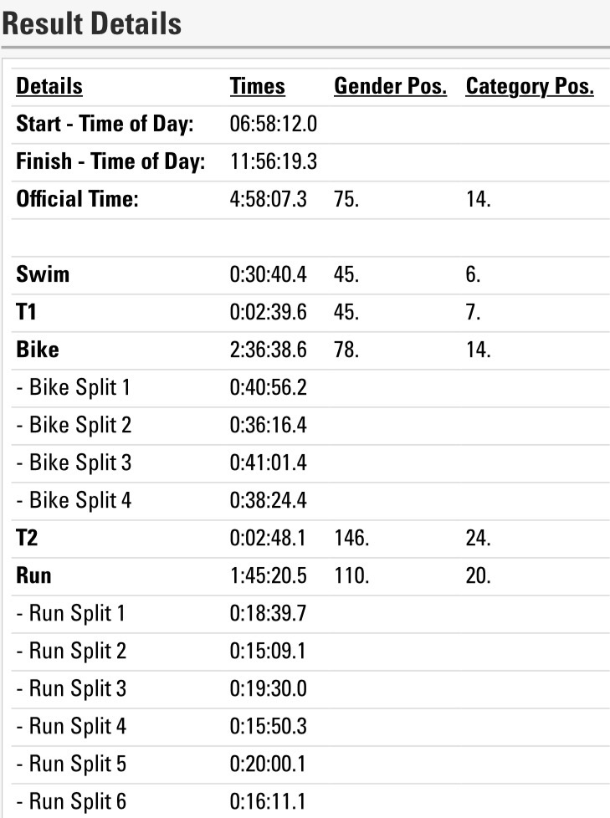Select the Bike row label
This screenshot has width=610, height=818.
click(38, 350)
